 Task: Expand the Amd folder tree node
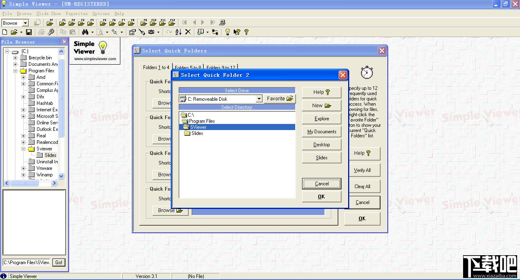click(23, 77)
